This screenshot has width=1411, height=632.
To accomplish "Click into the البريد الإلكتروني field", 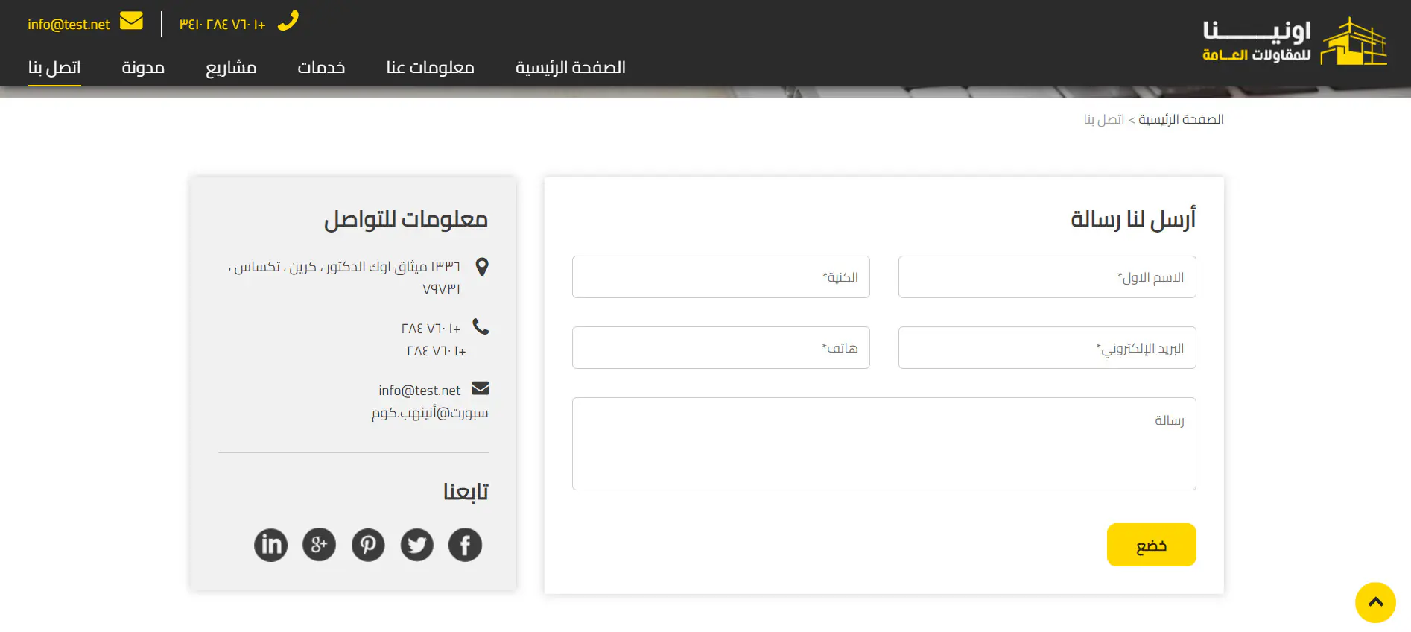I will (x=1047, y=348).
